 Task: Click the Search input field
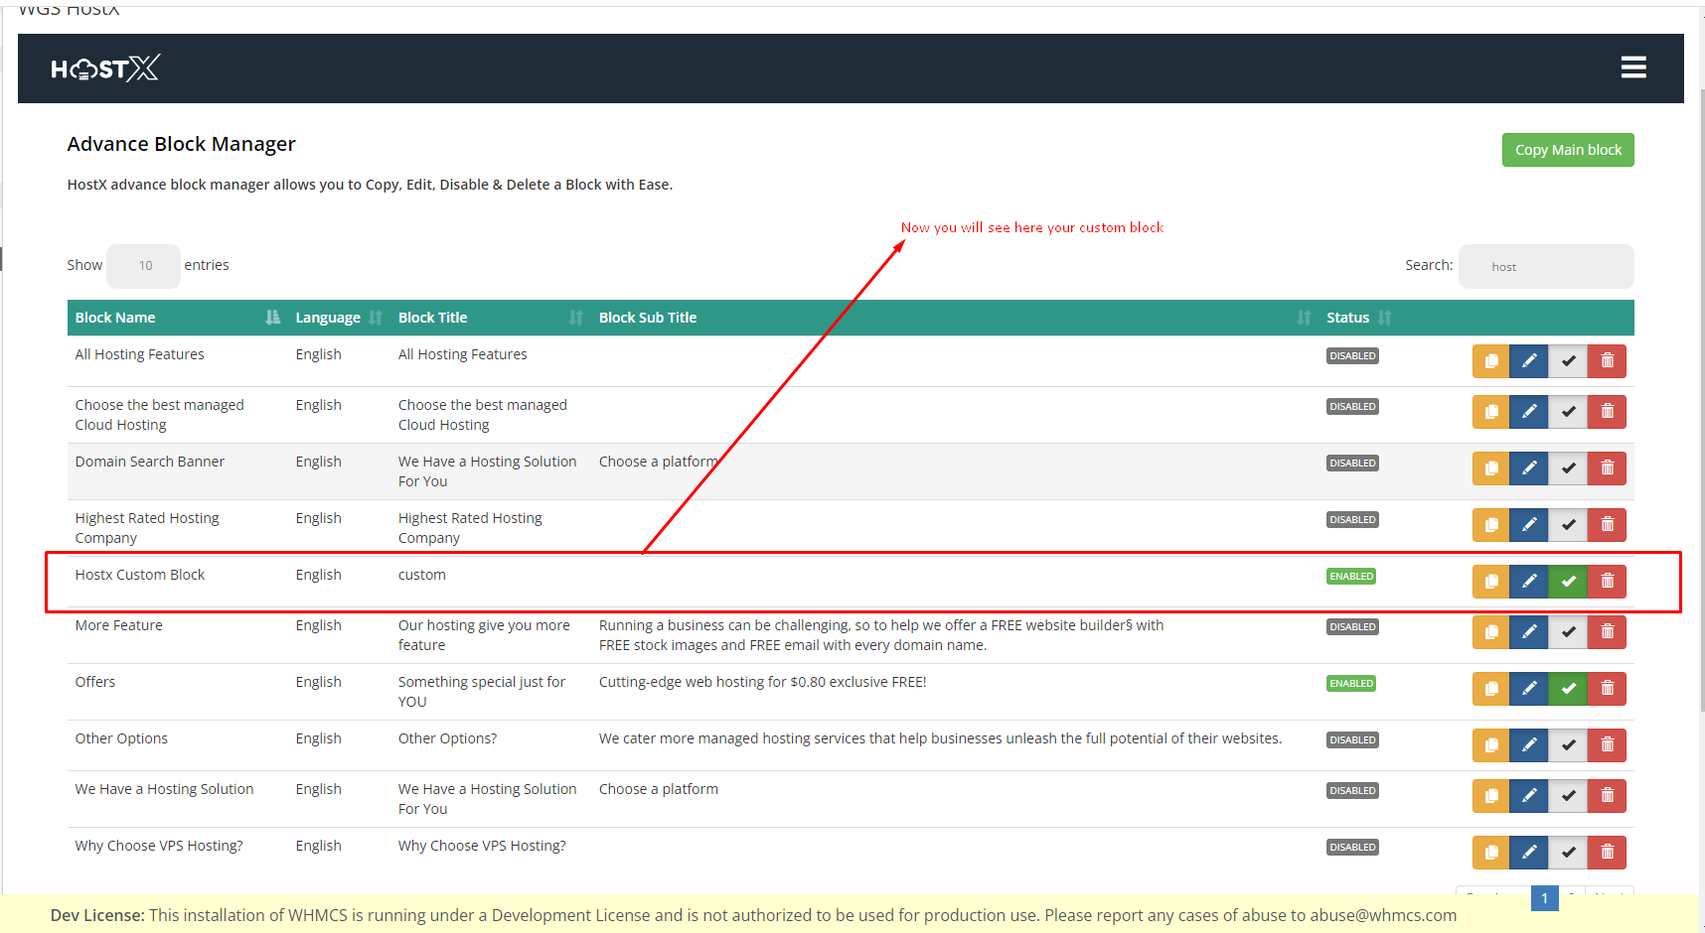coord(1546,266)
